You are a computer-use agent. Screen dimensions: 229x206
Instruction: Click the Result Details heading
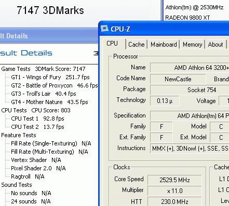pyautogui.click(x=26, y=53)
